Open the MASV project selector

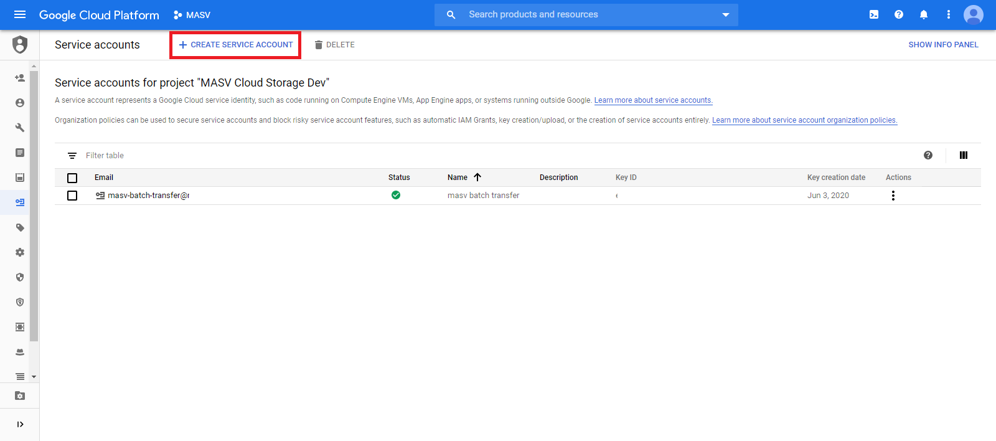(192, 15)
